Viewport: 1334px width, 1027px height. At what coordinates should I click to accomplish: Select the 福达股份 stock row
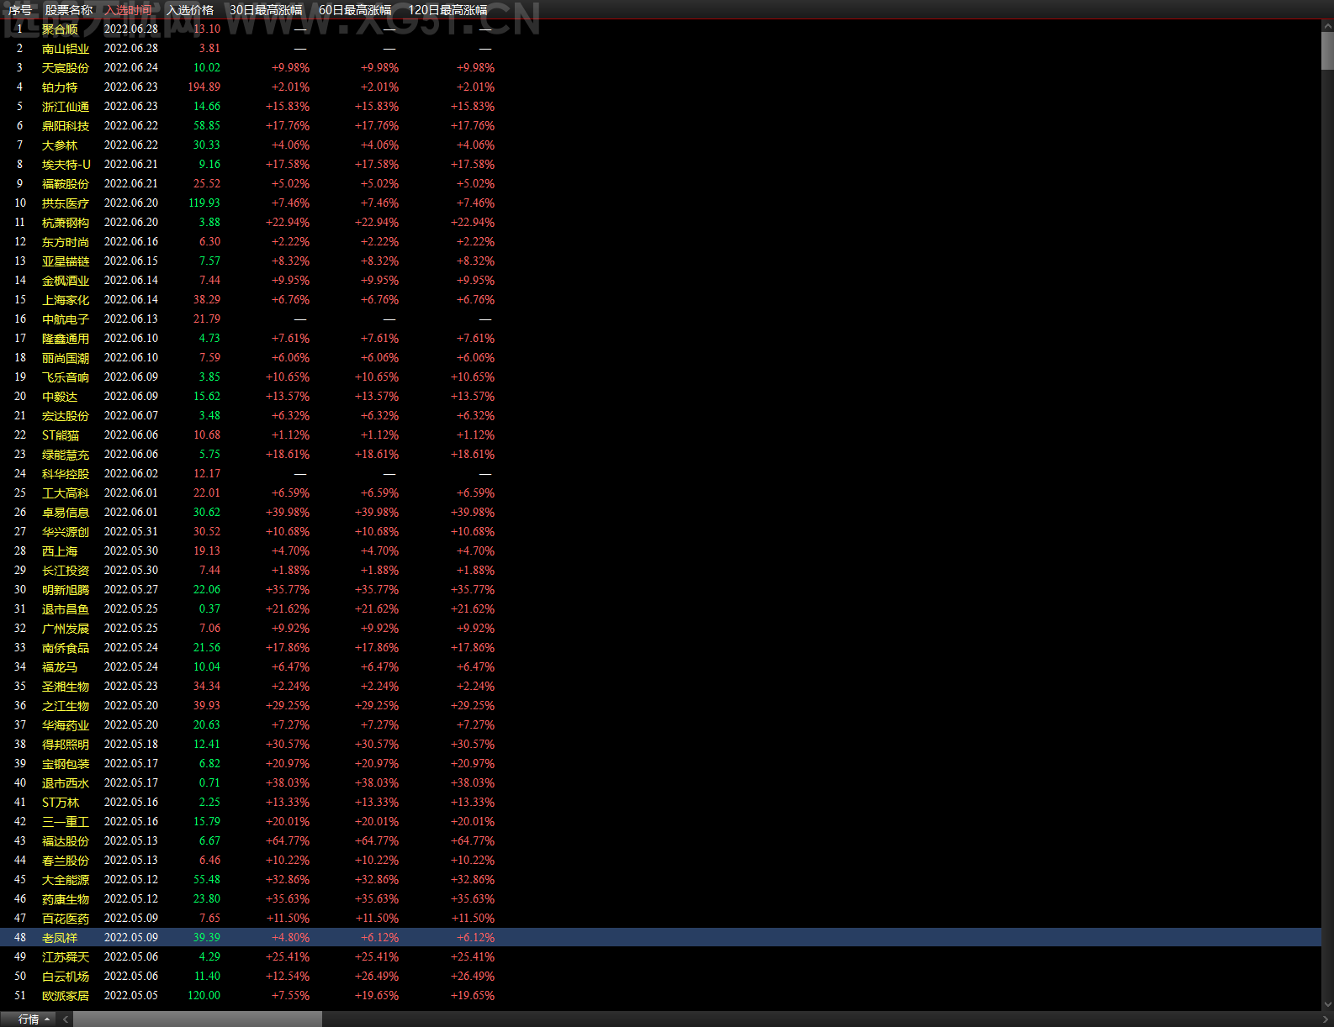point(660,841)
